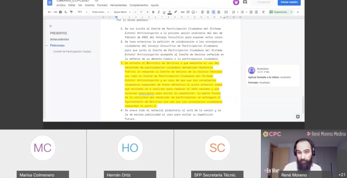
Task: Open the Formato menu
Action: click(x=102, y=5)
